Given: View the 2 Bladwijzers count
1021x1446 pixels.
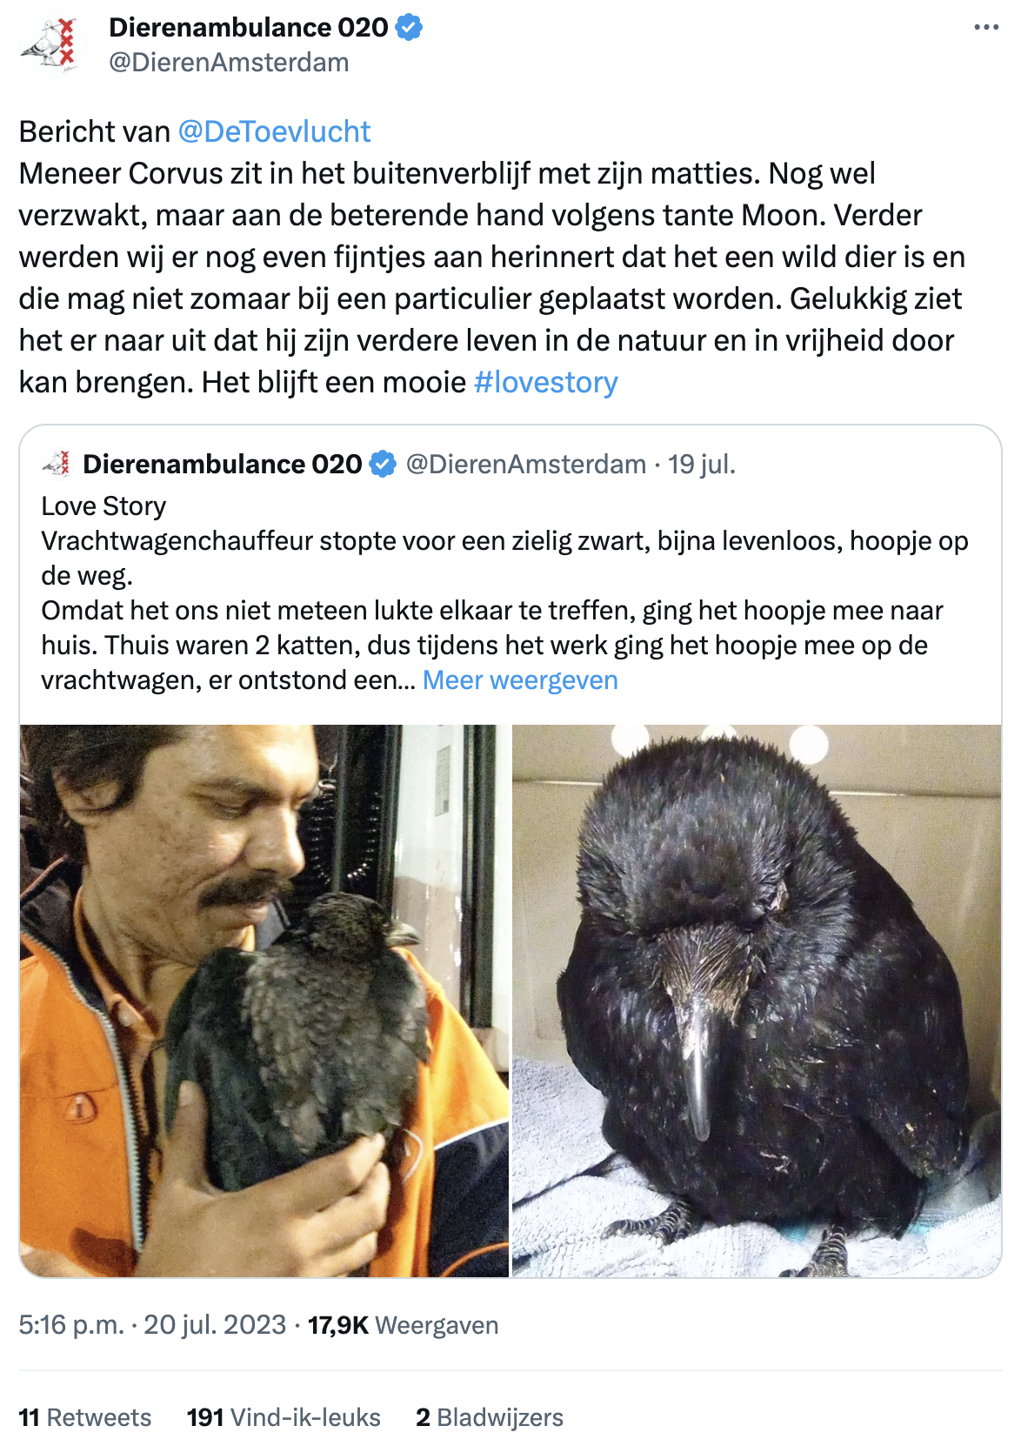Looking at the screenshot, I should pyautogui.click(x=490, y=1417).
